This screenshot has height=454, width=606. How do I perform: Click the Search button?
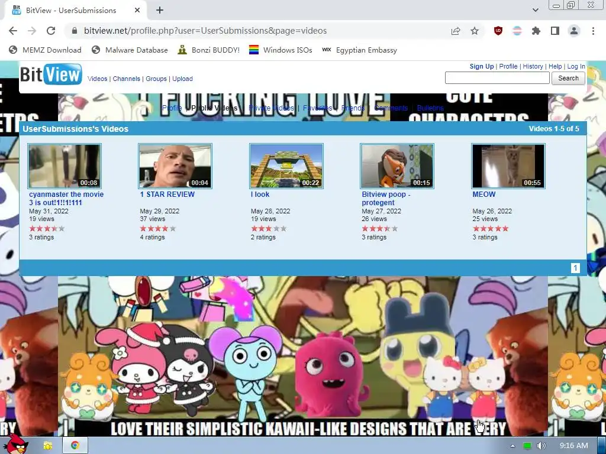[x=568, y=78]
